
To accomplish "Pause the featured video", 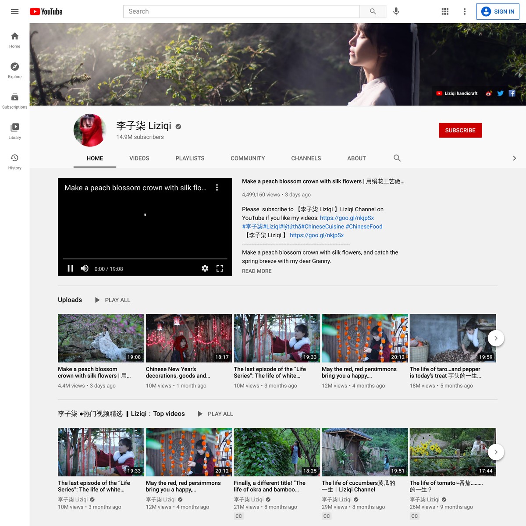I will pyautogui.click(x=70, y=268).
